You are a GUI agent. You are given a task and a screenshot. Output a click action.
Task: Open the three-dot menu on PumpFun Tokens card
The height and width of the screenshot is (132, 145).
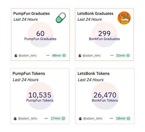click(46, 118)
